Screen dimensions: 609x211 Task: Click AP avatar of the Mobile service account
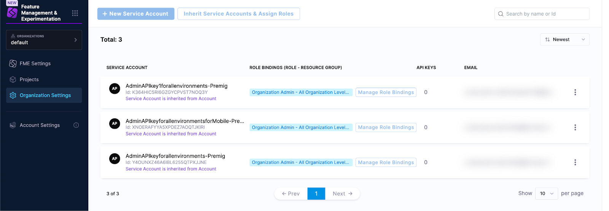115,124
